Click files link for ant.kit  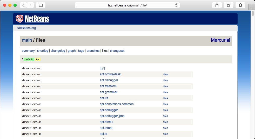click(166, 98)
